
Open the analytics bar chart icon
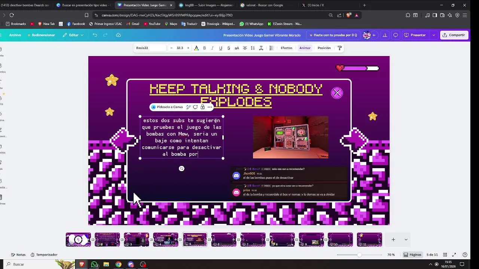pyautogui.click(x=385, y=35)
